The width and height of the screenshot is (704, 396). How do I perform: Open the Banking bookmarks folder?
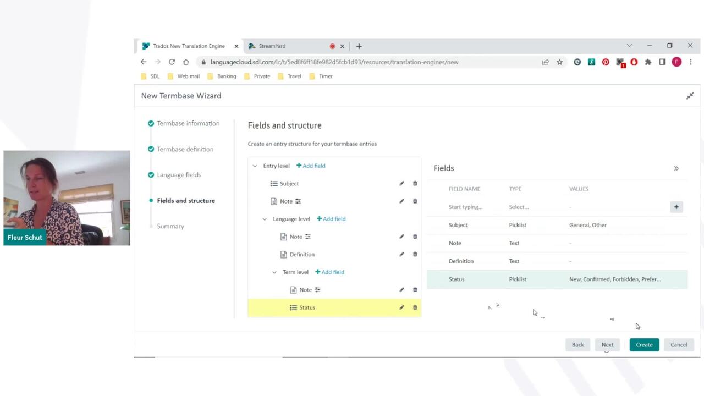click(221, 76)
